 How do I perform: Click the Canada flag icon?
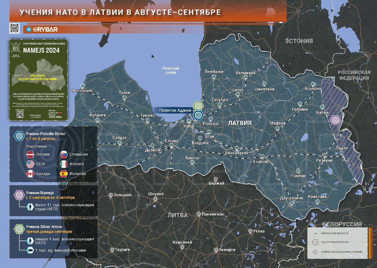pyautogui.click(x=31, y=173)
